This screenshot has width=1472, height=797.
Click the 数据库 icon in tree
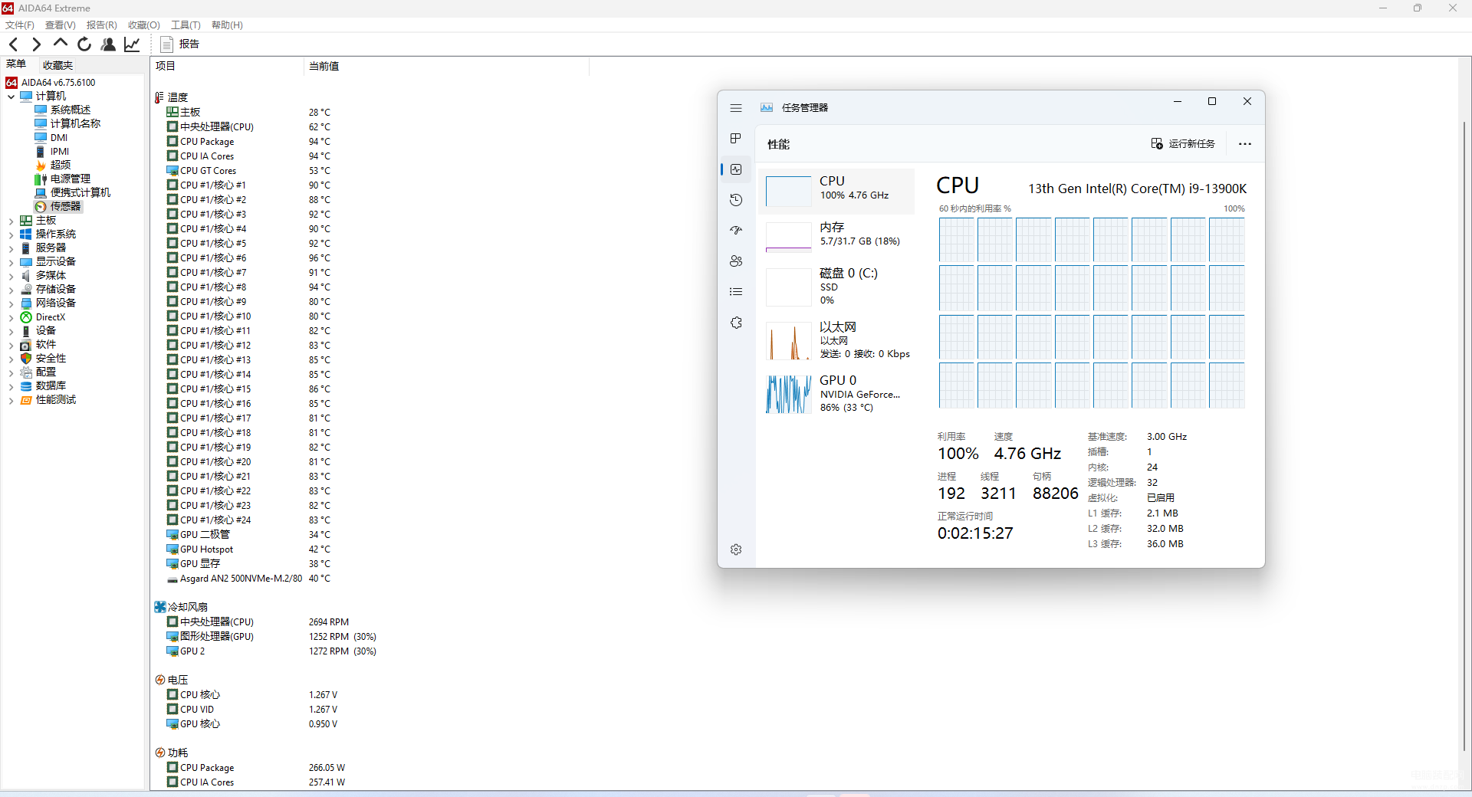point(26,386)
